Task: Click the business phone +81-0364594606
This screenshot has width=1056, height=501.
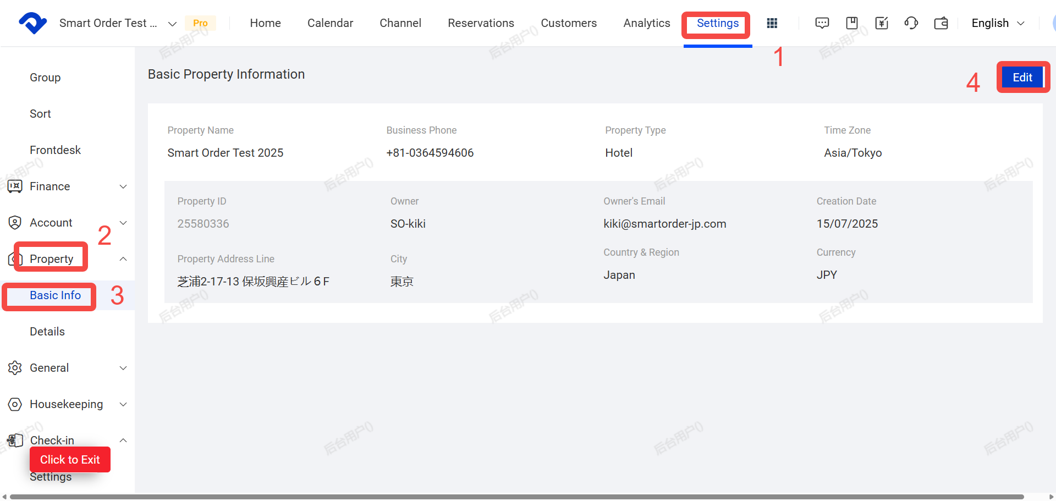Action: tap(430, 153)
